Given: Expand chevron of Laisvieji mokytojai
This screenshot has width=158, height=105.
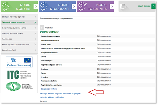Looking at the screenshot, I should pyautogui.click(x=35, y=50).
